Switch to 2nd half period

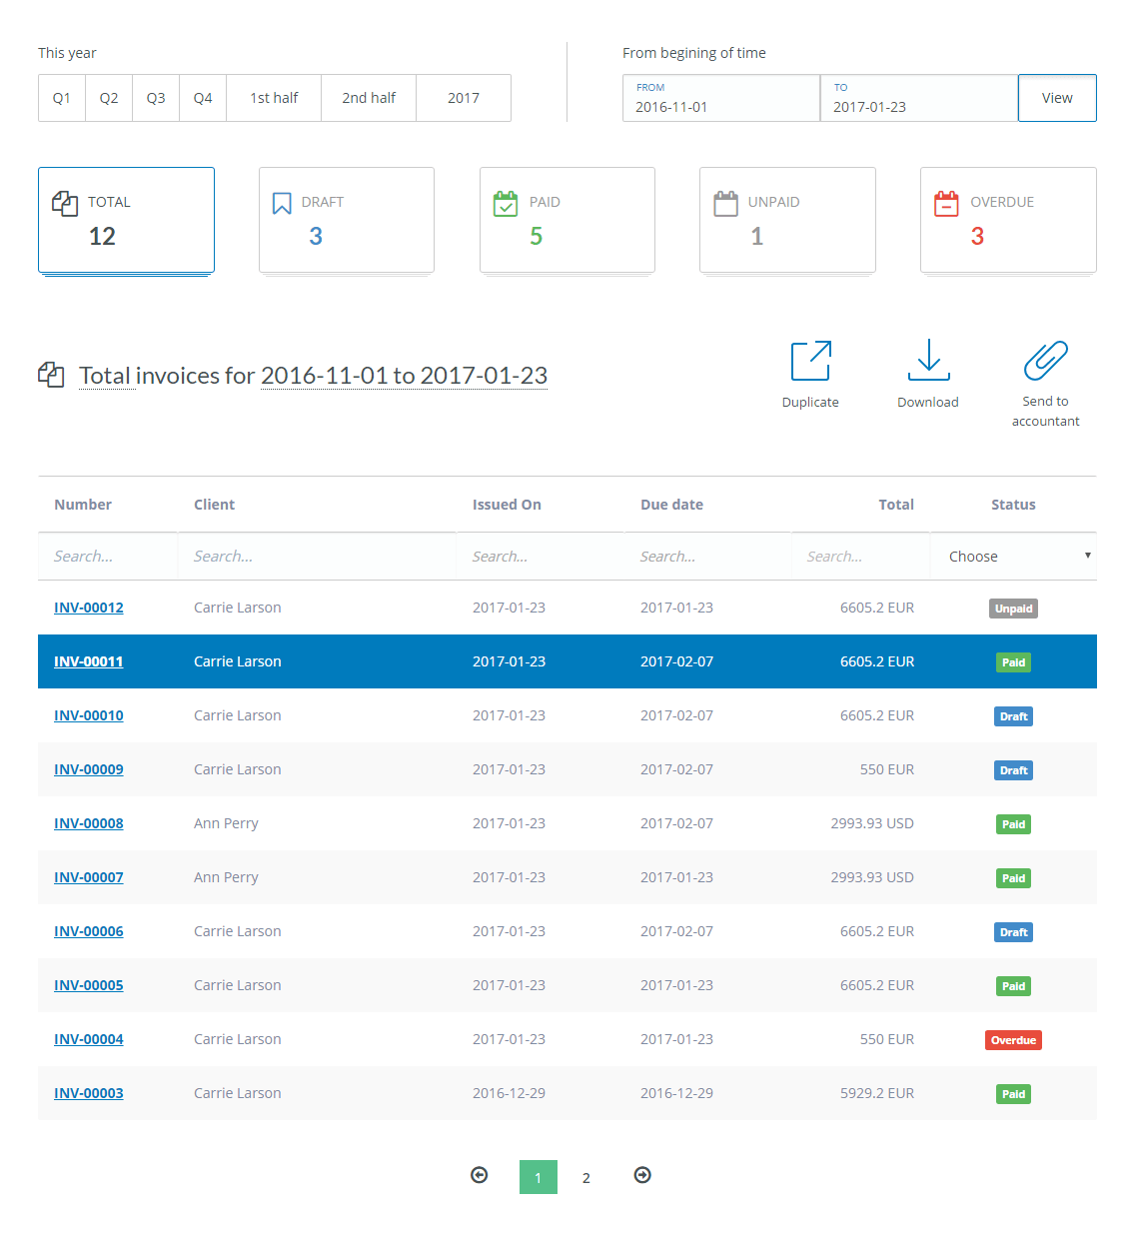click(x=369, y=98)
